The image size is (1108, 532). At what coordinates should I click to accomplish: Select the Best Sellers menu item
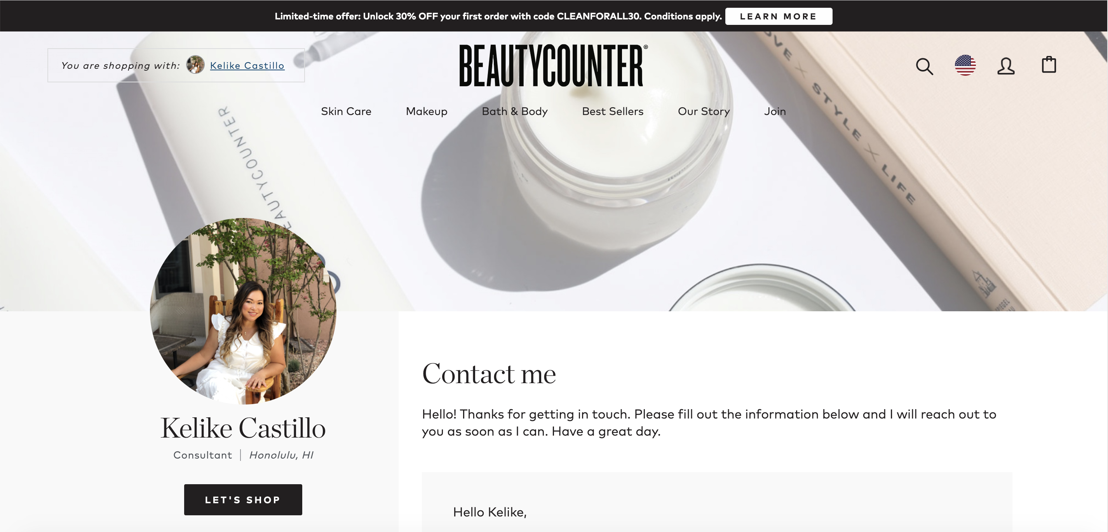tap(613, 112)
